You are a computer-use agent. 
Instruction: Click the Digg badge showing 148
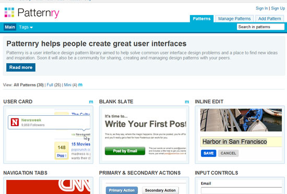point(62,150)
